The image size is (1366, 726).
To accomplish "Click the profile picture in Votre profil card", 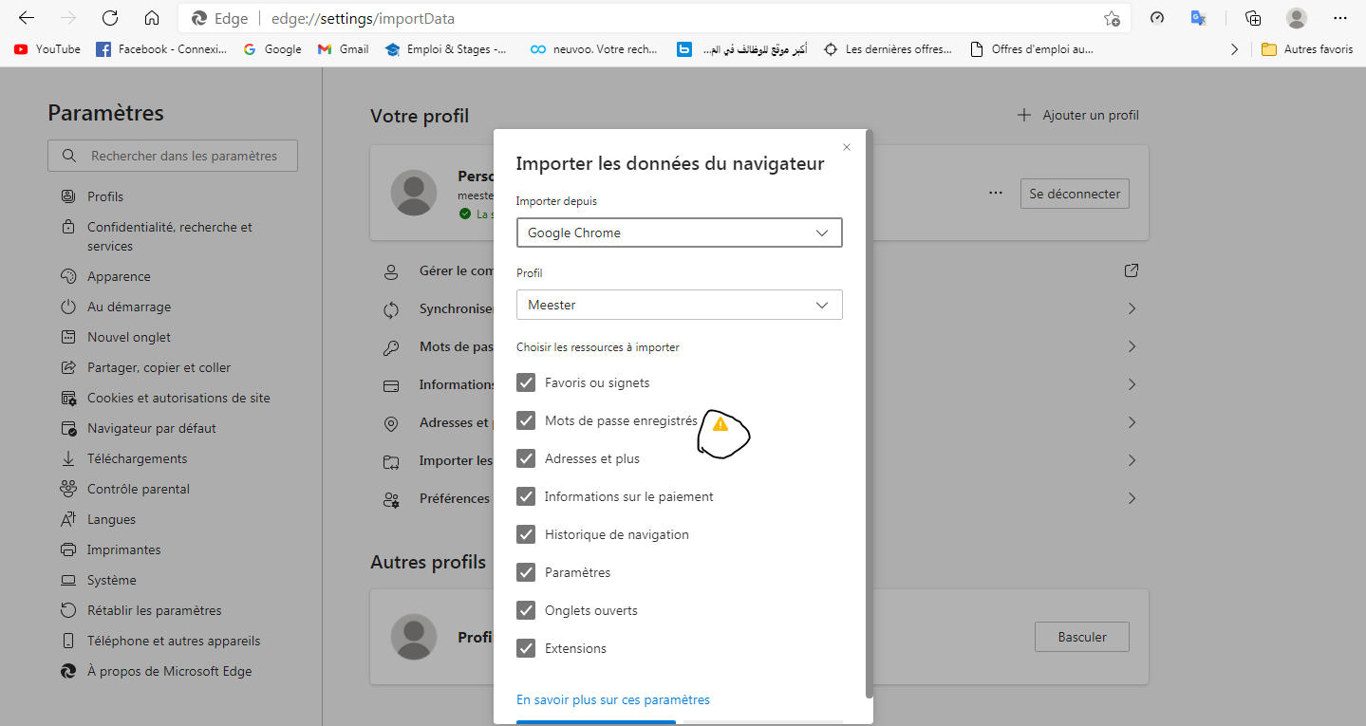I will point(414,194).
